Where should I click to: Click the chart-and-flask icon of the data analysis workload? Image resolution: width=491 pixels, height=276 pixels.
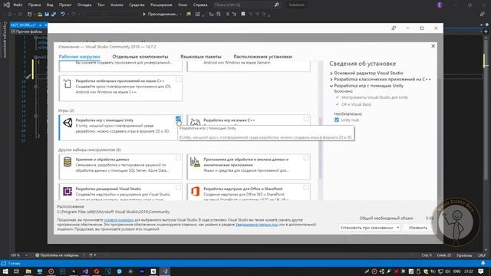195,162
